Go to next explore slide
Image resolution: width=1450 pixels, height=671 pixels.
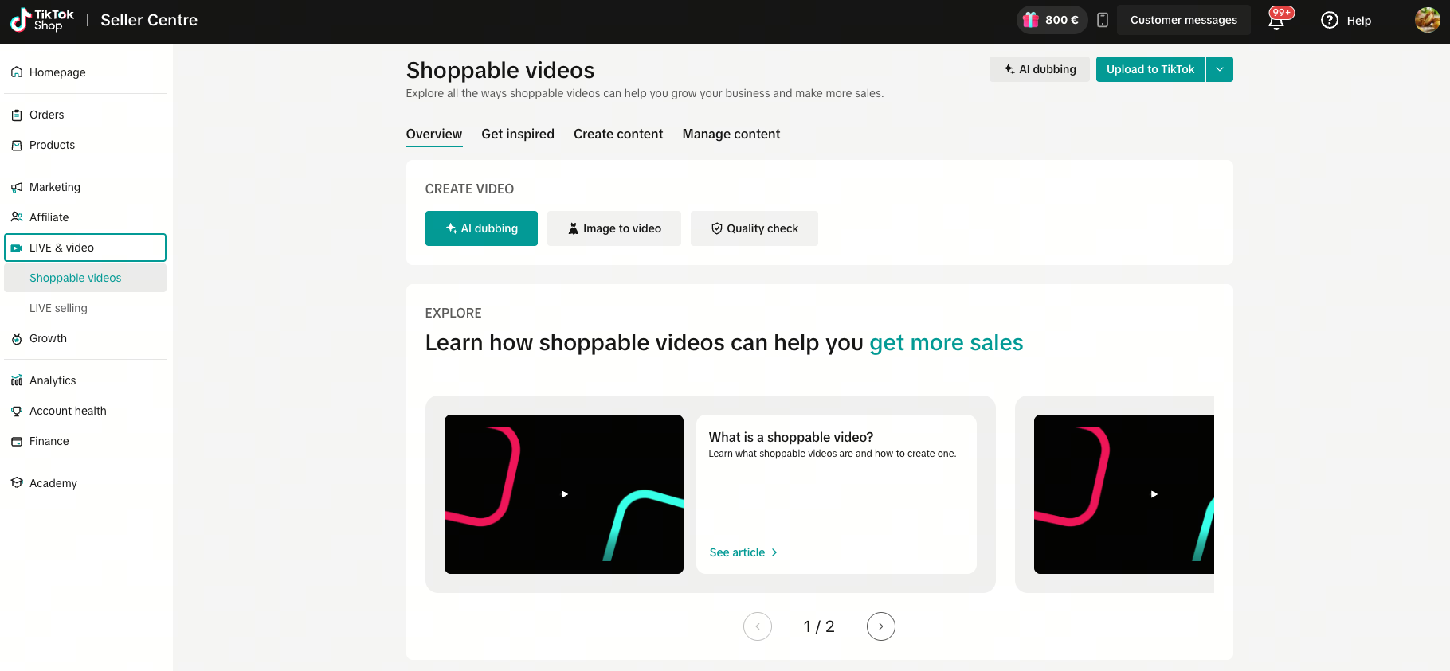[881, 626]
